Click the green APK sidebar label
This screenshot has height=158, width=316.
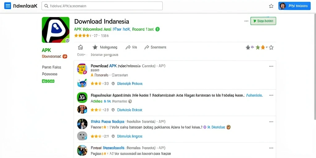pos(46,50)
